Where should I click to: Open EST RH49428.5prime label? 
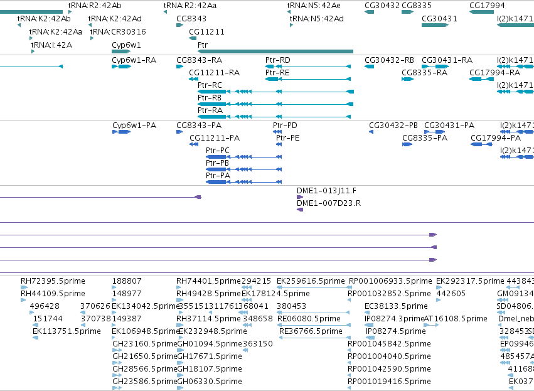click(x=208, y=294)
